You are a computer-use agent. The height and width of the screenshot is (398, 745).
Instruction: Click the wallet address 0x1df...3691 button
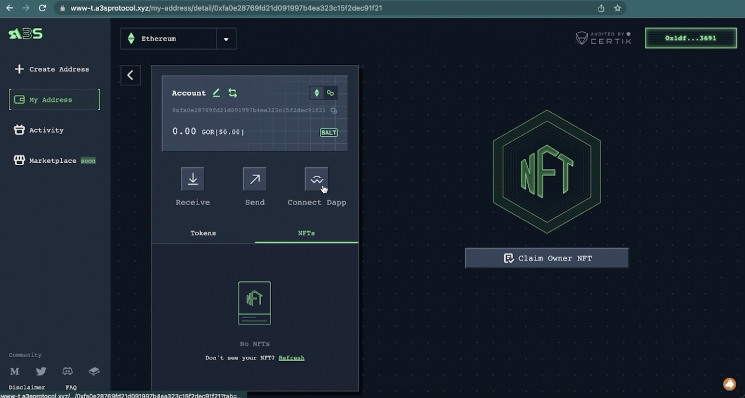[691, 38]
